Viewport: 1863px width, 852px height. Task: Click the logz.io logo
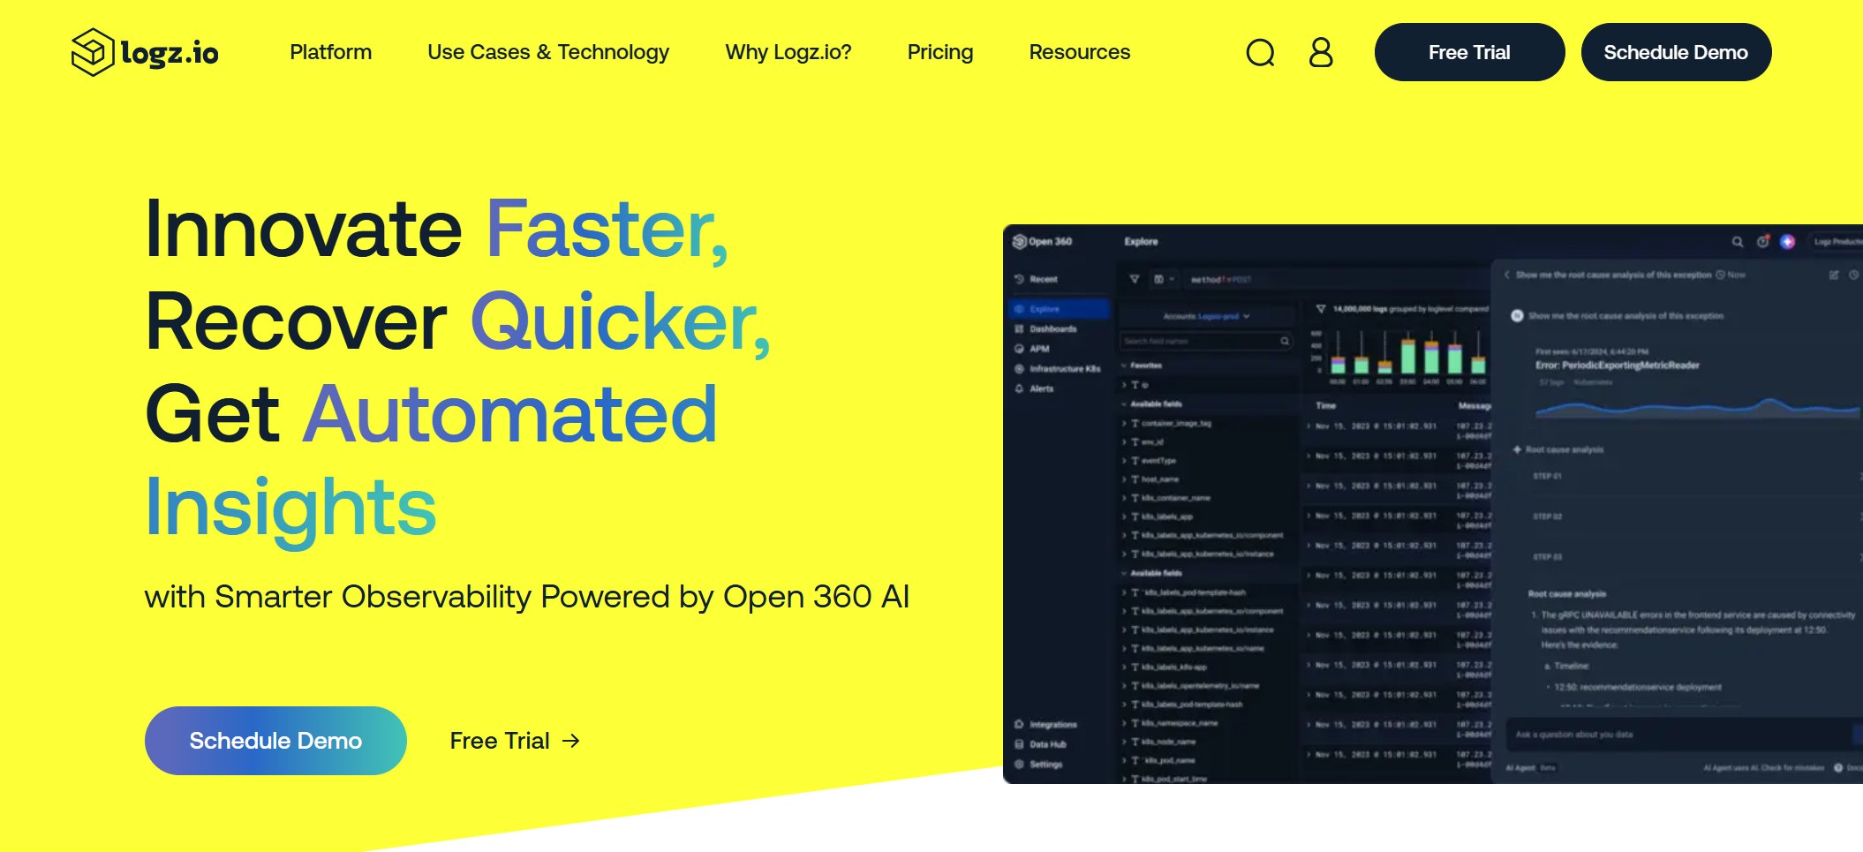[x=145, y=52]
